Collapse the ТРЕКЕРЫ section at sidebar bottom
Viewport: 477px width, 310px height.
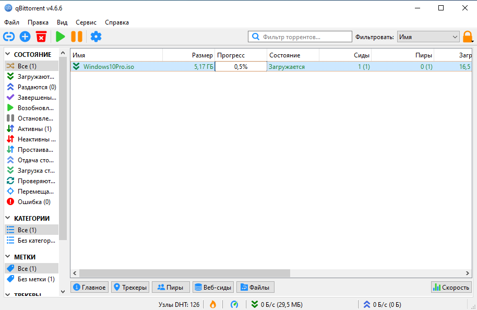[x=8, y=294]
